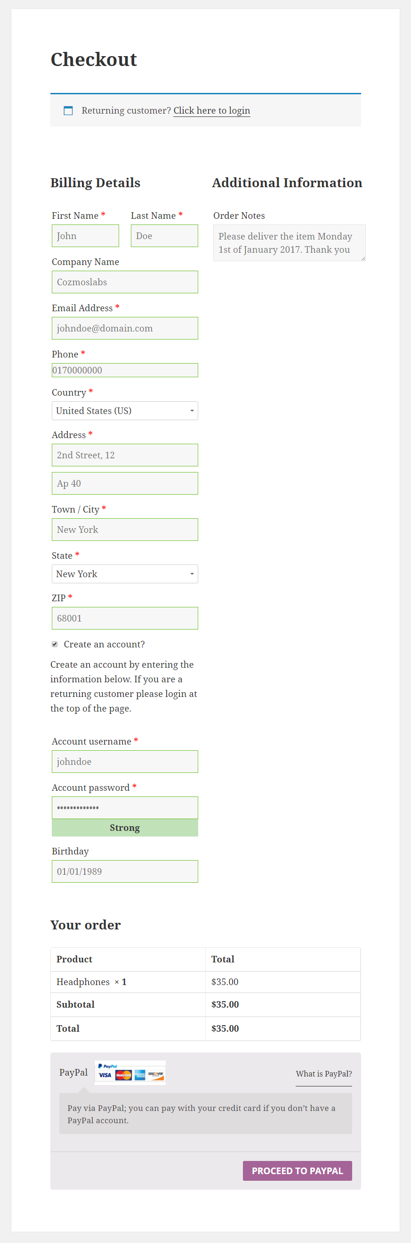Click the 'Click here to login' link
411x1243 pixels.
click(x=211, y=110)
